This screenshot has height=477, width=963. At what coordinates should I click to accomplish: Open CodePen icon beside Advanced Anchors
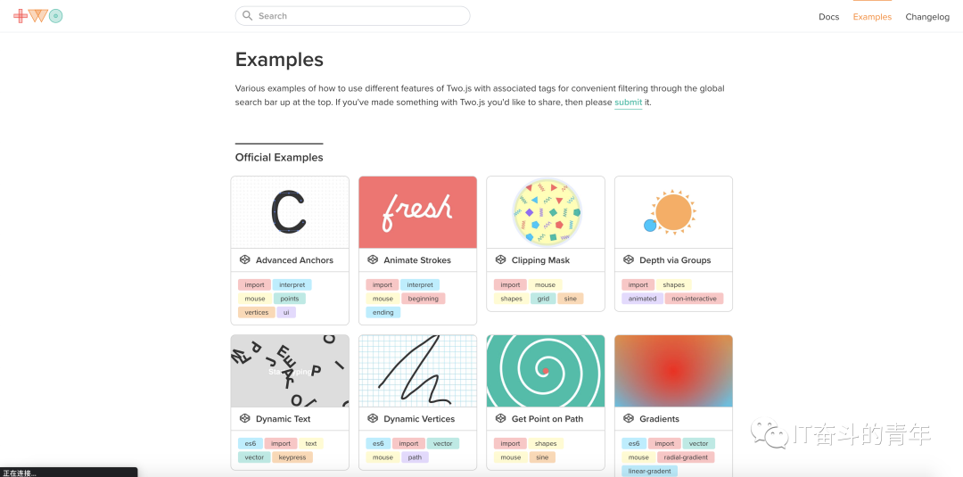pyautogui.click(x=244, y=259)
